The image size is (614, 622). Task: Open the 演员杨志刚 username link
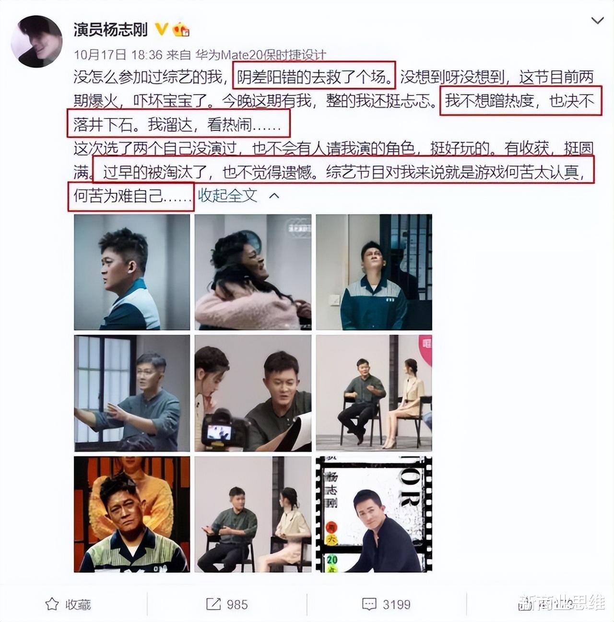110,30
